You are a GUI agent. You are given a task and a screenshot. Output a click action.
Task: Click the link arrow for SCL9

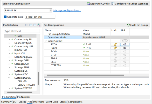pyautogui.click(x=125, y=62)
